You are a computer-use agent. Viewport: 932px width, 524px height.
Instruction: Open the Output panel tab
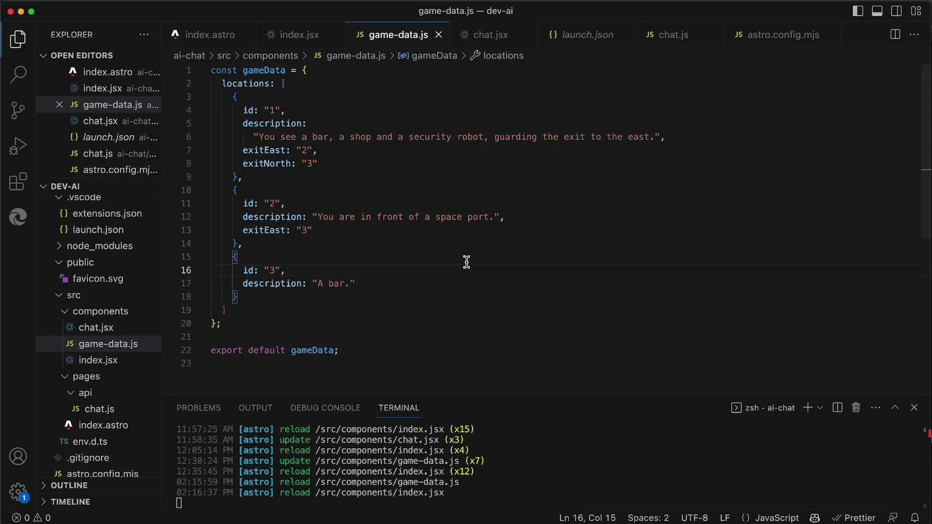256,408
